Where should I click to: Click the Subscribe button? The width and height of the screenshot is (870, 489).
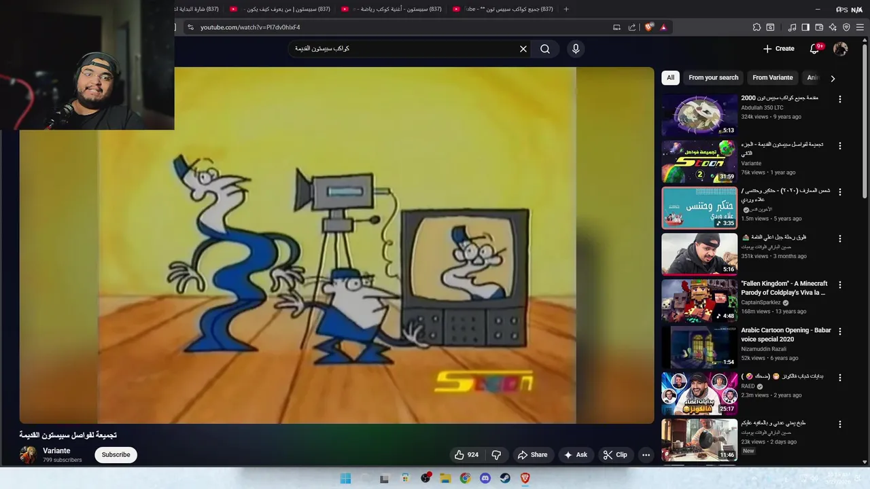(116, 455)
